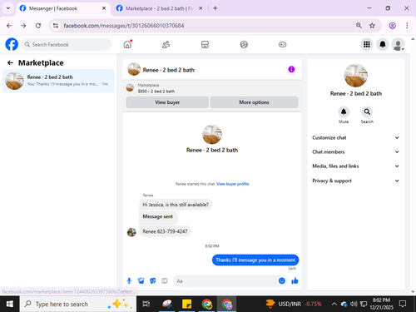Search in conversation using magnifier icon
This screenshot has height=312, width=416.
tap(367, 112)
